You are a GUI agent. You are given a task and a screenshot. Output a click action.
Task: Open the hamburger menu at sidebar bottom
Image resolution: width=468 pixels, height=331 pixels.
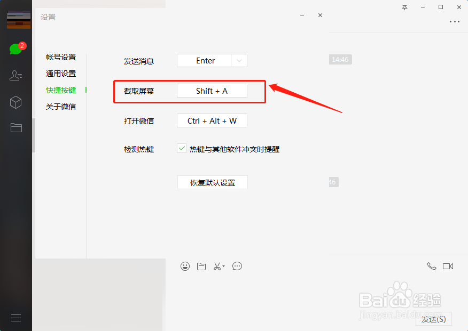16,318
